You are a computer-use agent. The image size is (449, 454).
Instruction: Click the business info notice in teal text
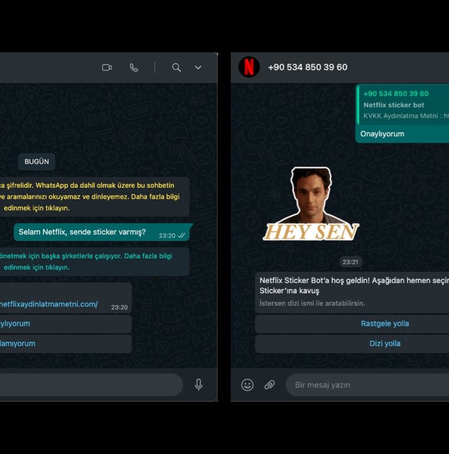tap(94, 262)
